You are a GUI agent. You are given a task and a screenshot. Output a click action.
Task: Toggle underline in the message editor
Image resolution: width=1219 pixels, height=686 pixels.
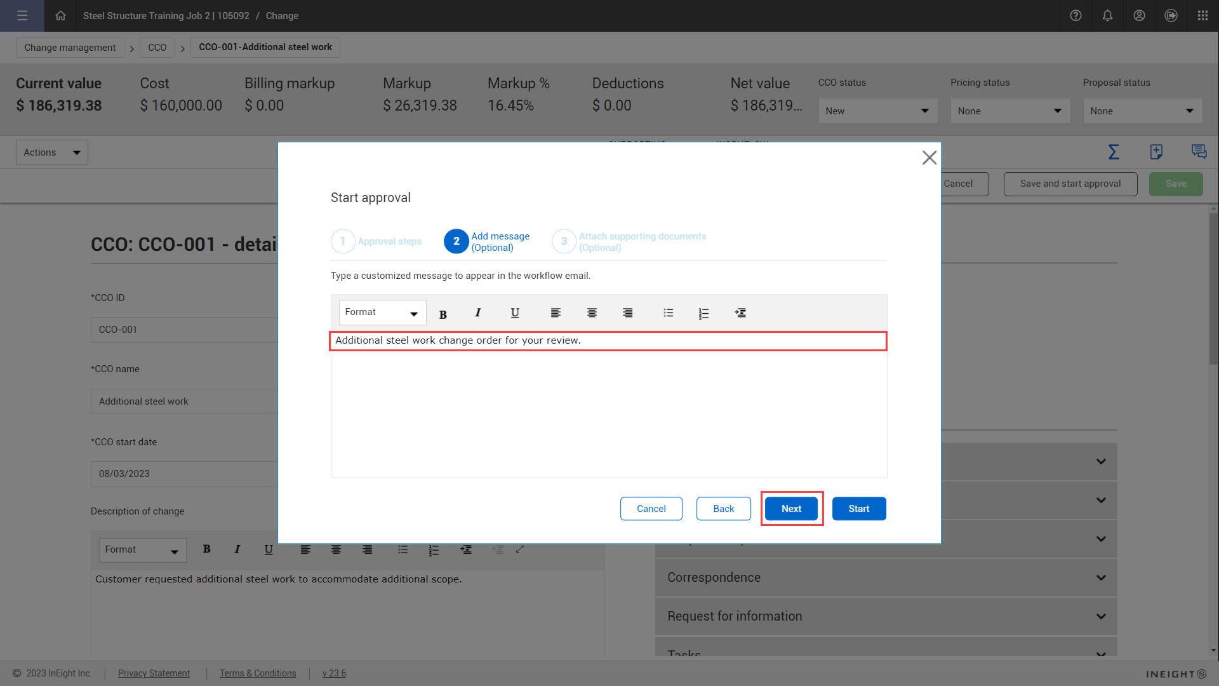pyautogui.click(x=515, y=313)
